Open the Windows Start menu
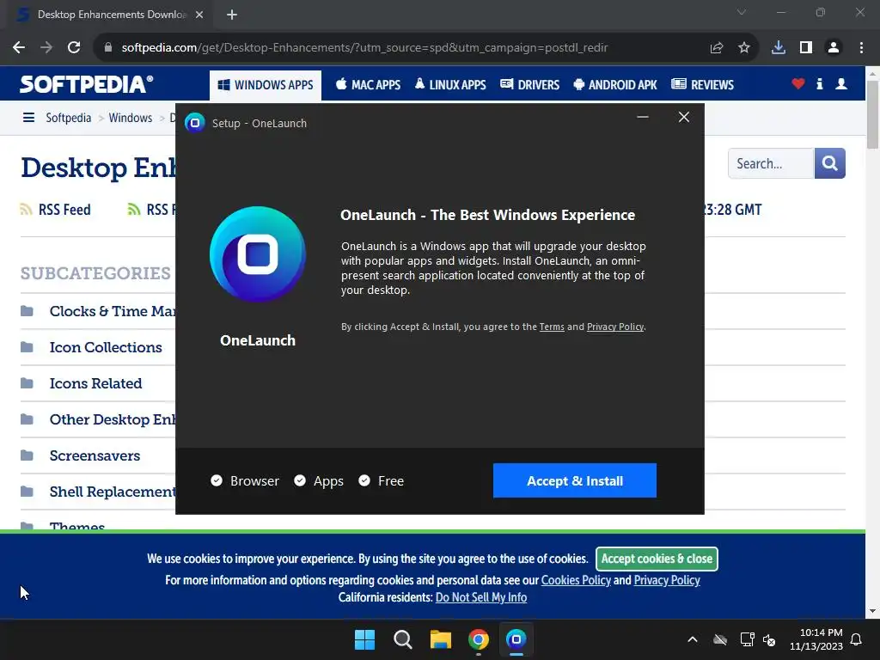This screenshot has height=660, width=880. [364, 639]
